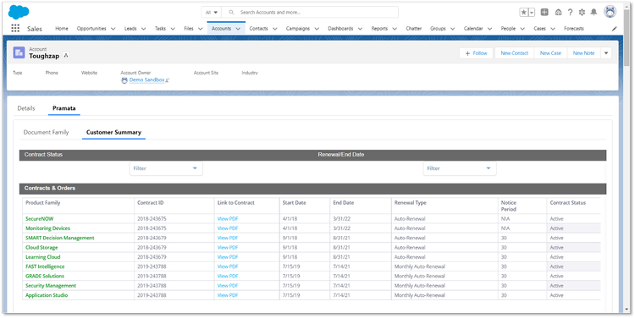Open the Security Management link
The height and width of the screenshot is (318, 635).
click(51, 286)
